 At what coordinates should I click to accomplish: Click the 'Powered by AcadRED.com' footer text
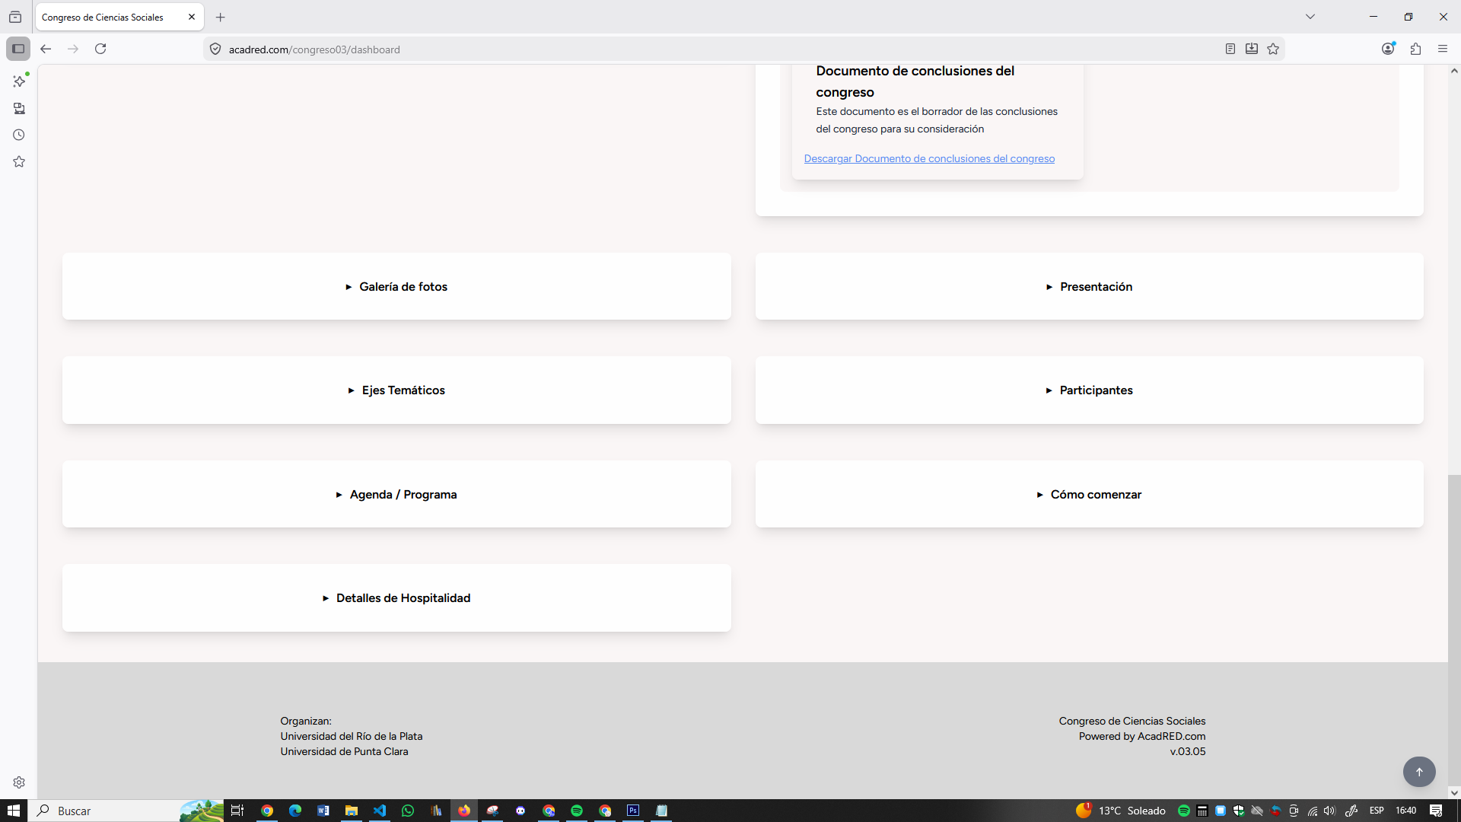click(1141, 736)
